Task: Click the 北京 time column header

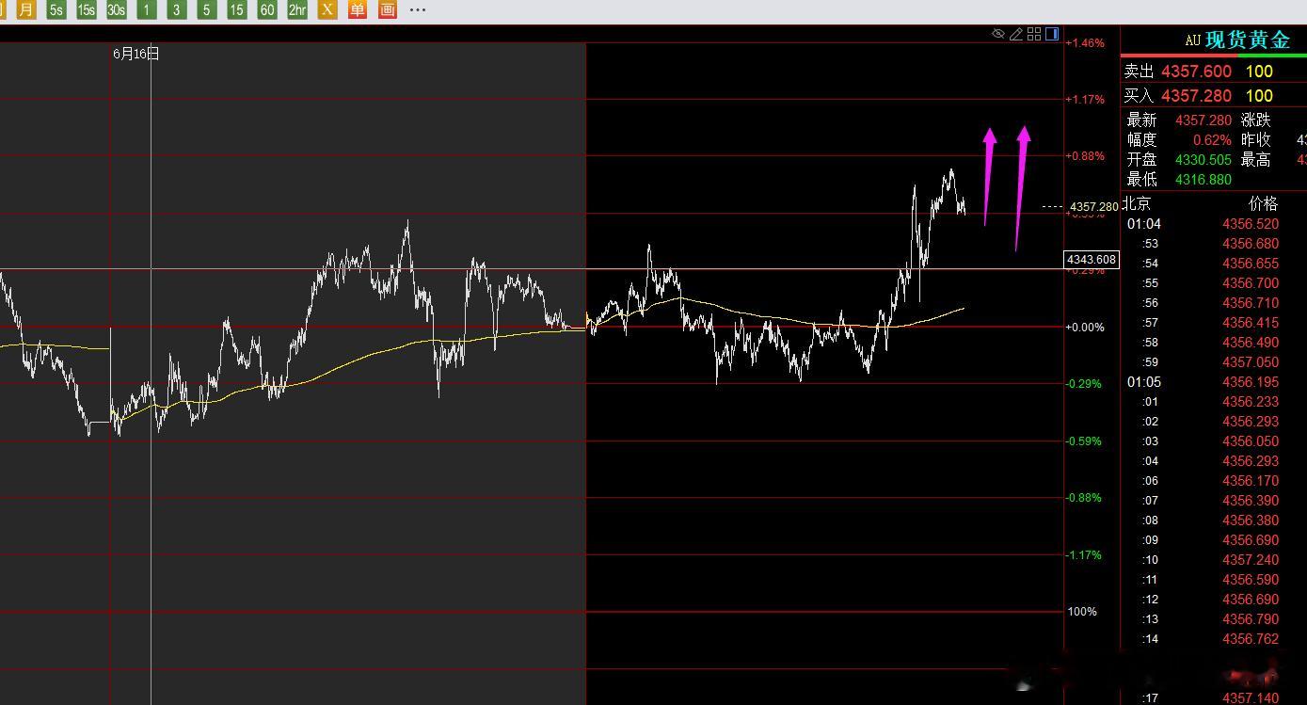Action: 1137,203
